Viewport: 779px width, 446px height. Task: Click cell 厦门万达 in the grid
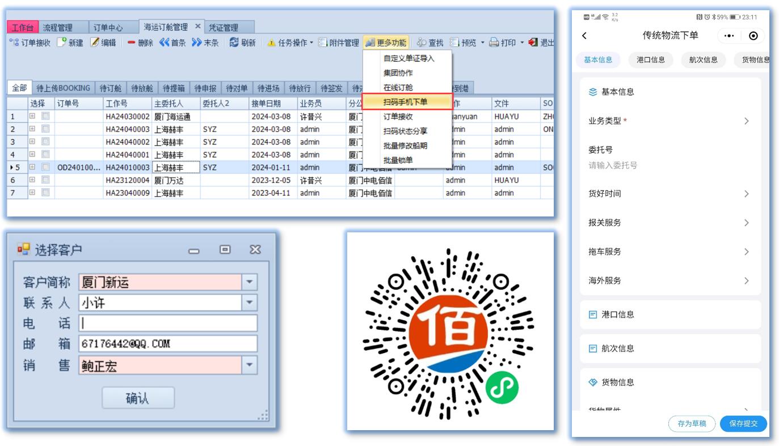point(176,180)
